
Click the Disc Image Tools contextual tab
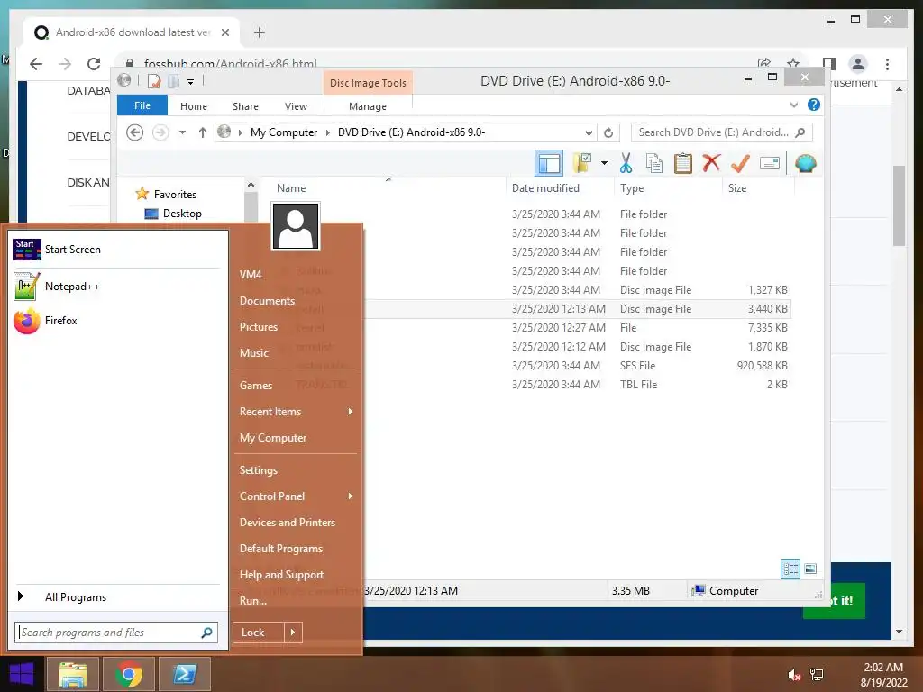tap(368, 83)
